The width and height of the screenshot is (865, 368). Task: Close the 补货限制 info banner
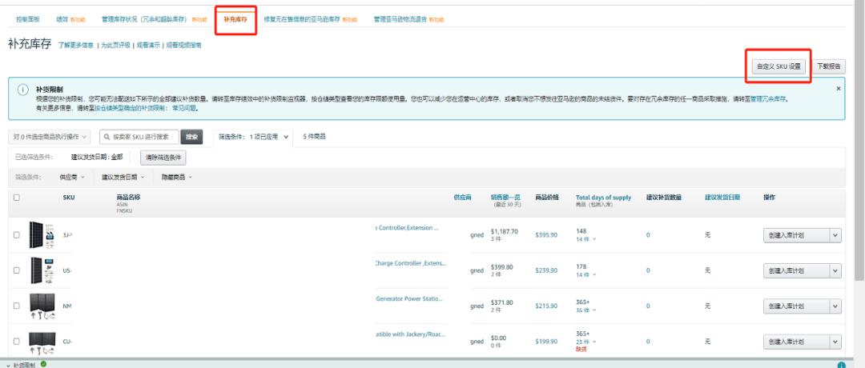point(839,88)
